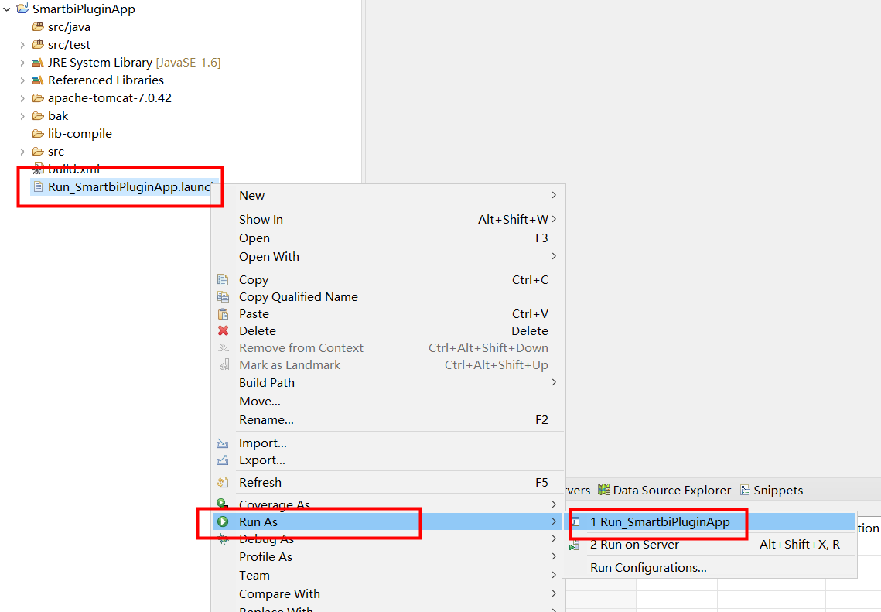Viewport: 881px width, 612px height.
Task: Click the green Run As play icon
Action: [223, 521]
